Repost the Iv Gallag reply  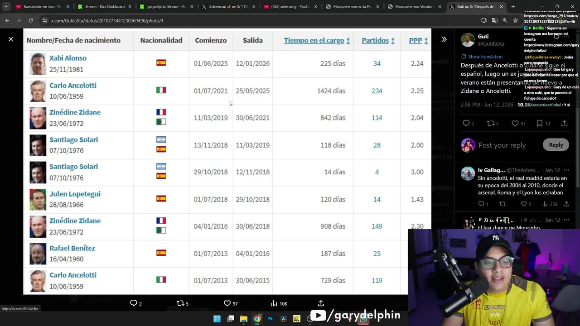[502, 204]
